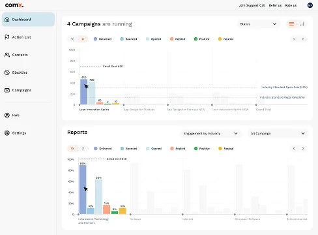
Task: Open the All Campaign filter dropdown
Action: pos(278,133)
